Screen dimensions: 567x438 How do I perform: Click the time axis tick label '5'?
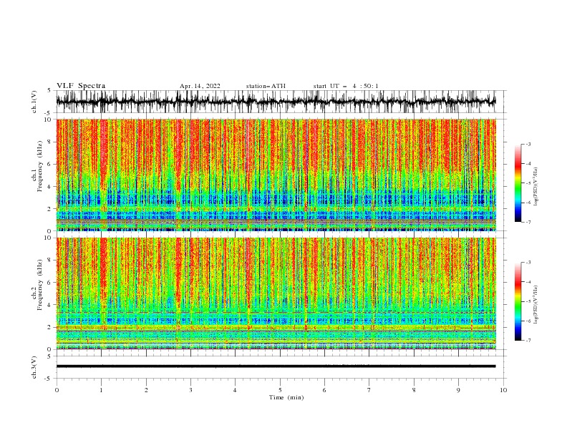[x=280, y=390]
